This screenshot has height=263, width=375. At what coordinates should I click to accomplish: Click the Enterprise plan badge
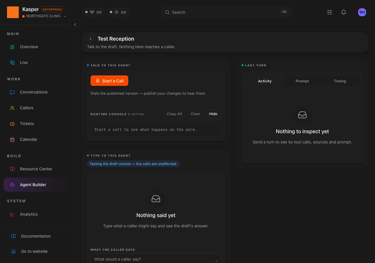pyautogui.click(x=52, y=9)
